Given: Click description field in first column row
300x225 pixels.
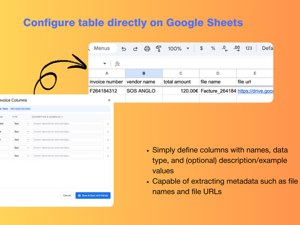Looking at the screenshot, I should pos(68,124).
